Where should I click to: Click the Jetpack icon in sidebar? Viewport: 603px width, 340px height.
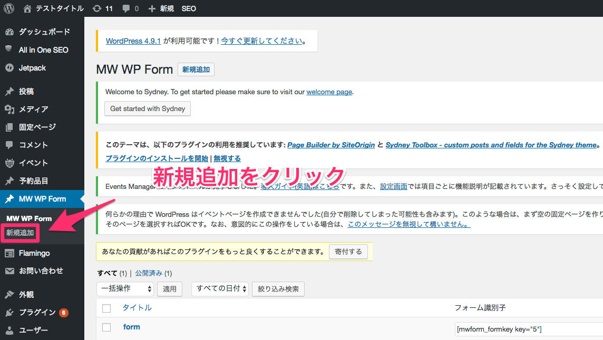9,68
